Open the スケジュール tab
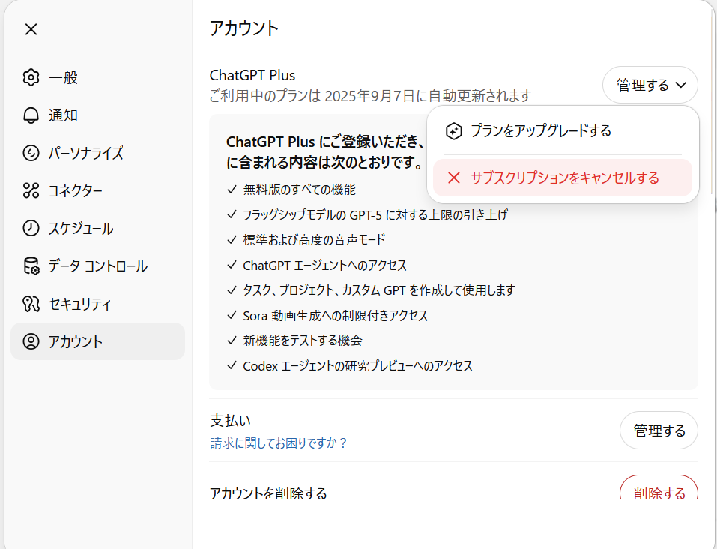717x549 pixels. [98, 228]
